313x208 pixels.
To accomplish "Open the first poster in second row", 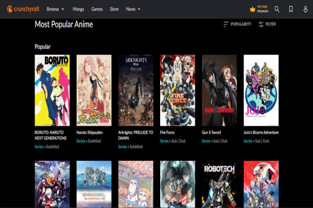I will point(52,184).
